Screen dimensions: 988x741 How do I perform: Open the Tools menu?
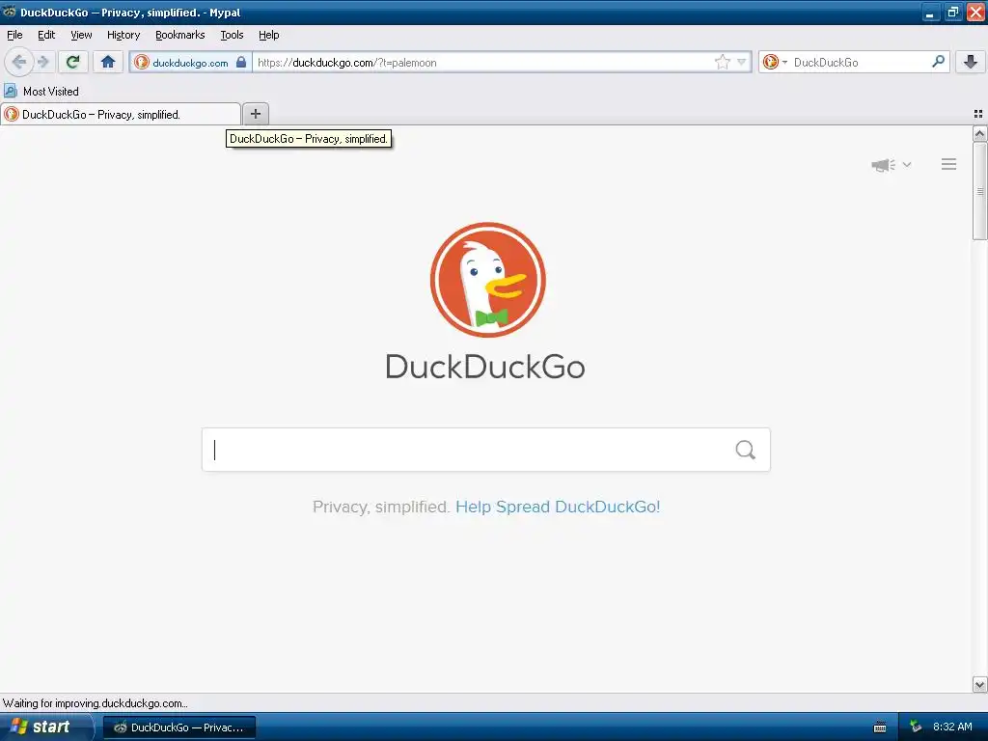pyautogui.click(x=232, y=35)
